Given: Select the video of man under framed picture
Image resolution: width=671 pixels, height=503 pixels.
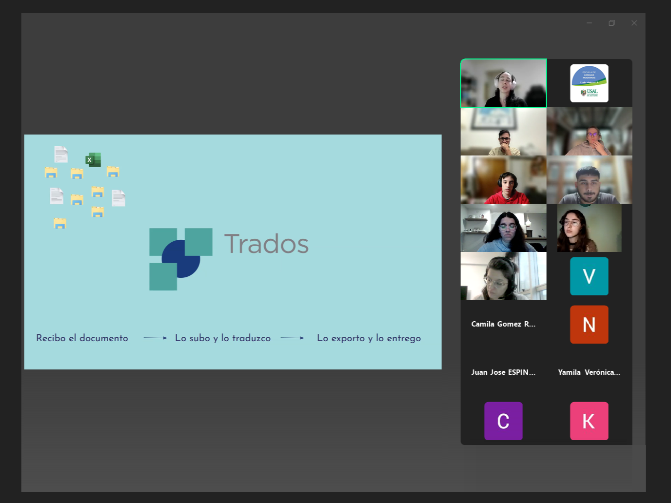Looking at the screenshot, I should (504, 132).
